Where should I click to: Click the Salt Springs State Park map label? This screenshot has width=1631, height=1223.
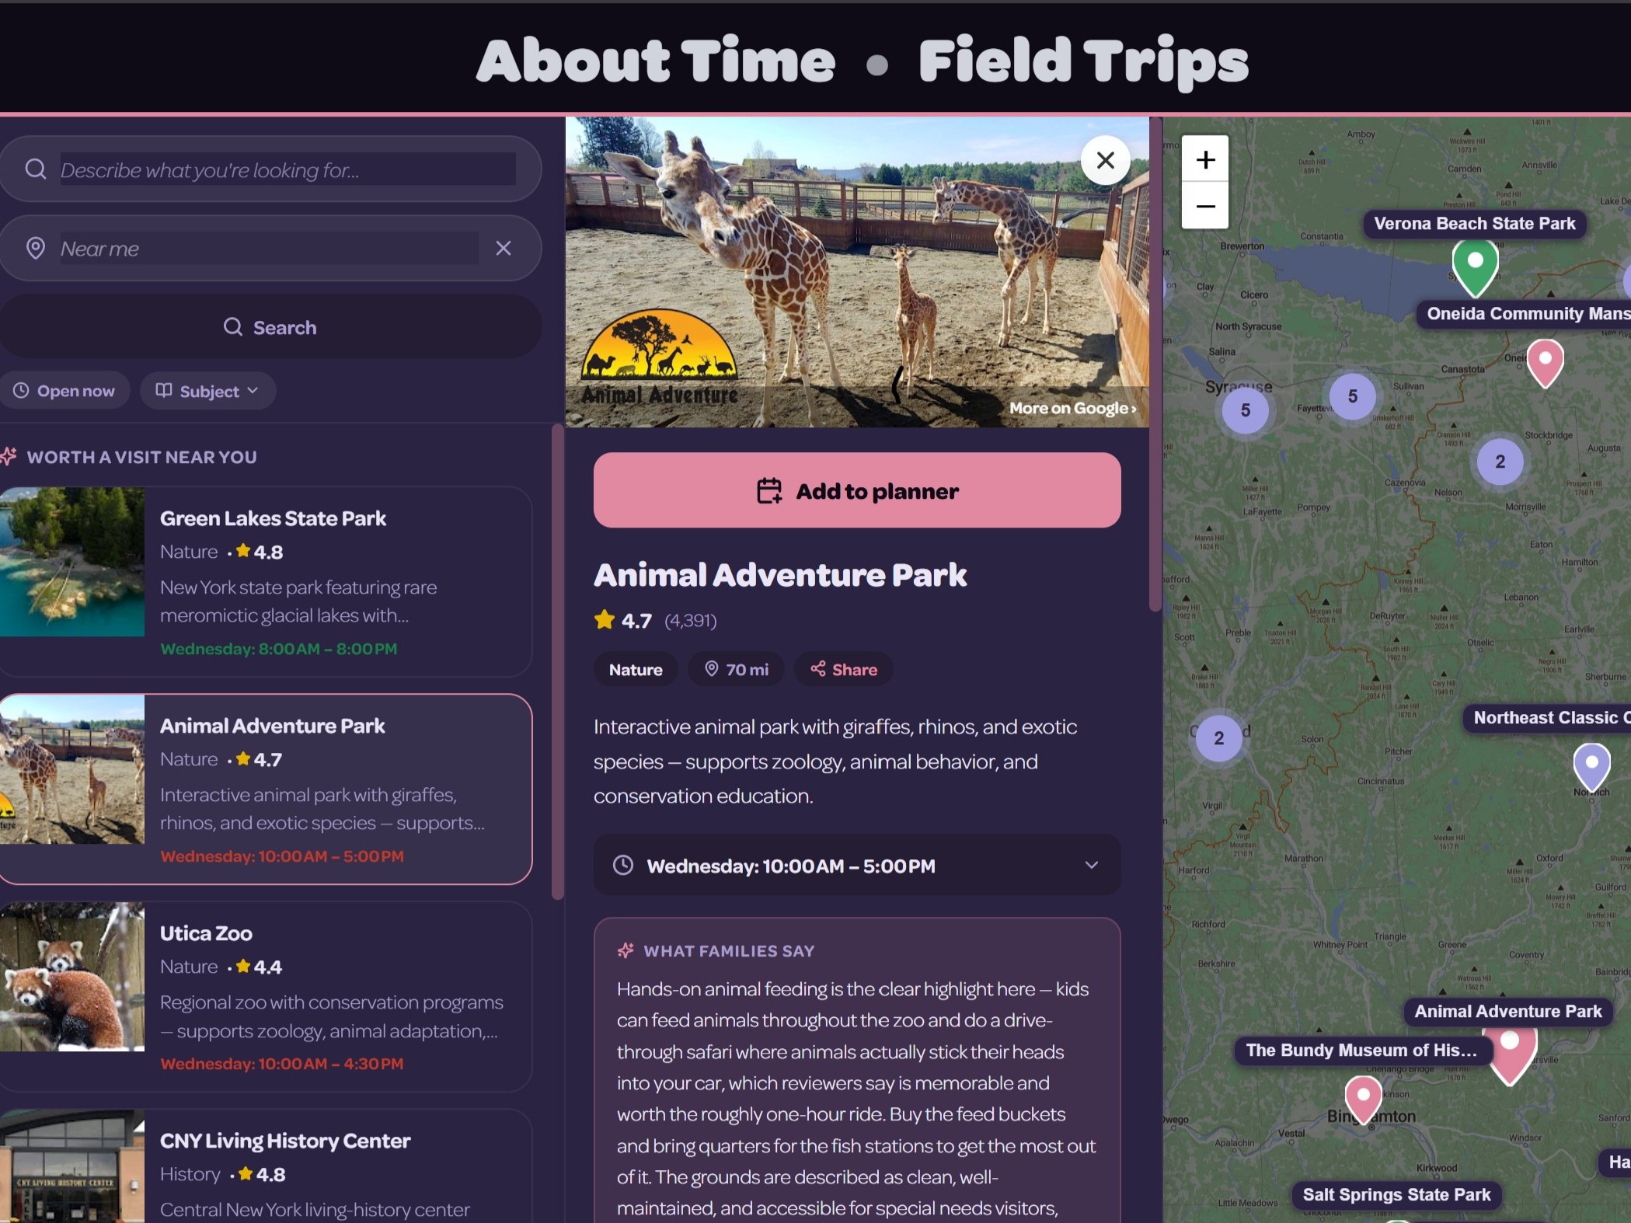point(1396,1194)
